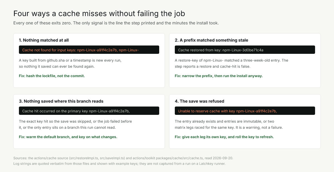Click the main title about cache misses

pyautogui.click(x=99, y=13)
